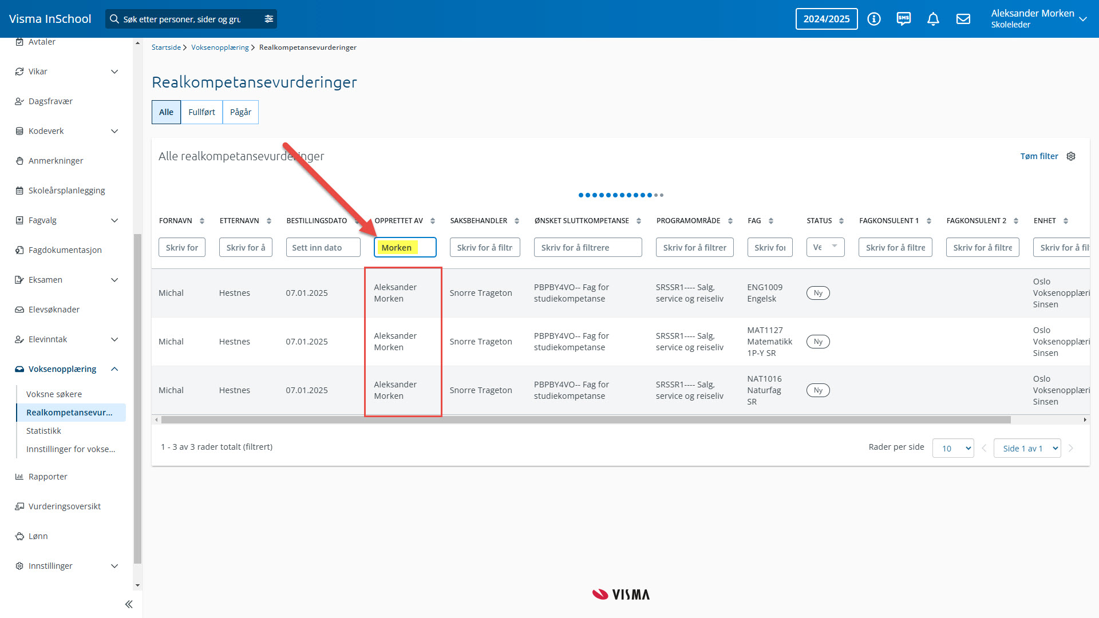The height and width of the screenshot is (618, 1099).
Task: Open the mail envelope icon
Action: (x=963, y=19)
